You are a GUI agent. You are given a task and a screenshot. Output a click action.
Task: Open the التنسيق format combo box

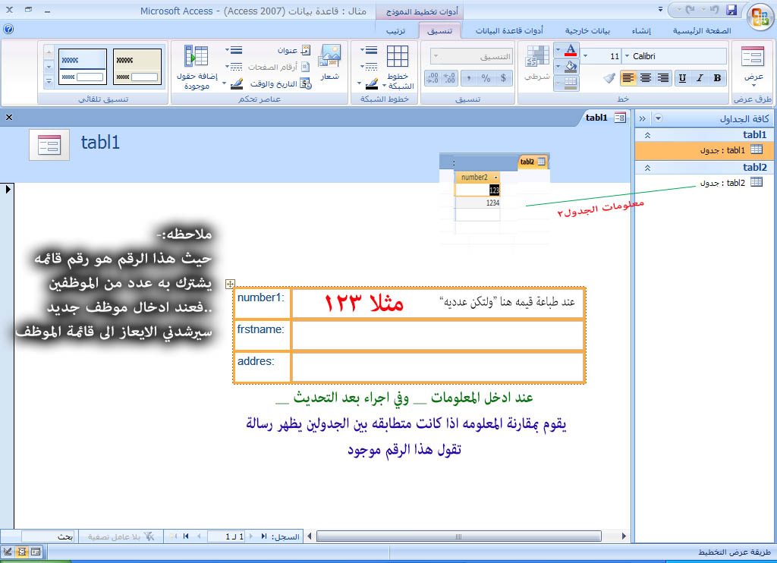[471, 56]
